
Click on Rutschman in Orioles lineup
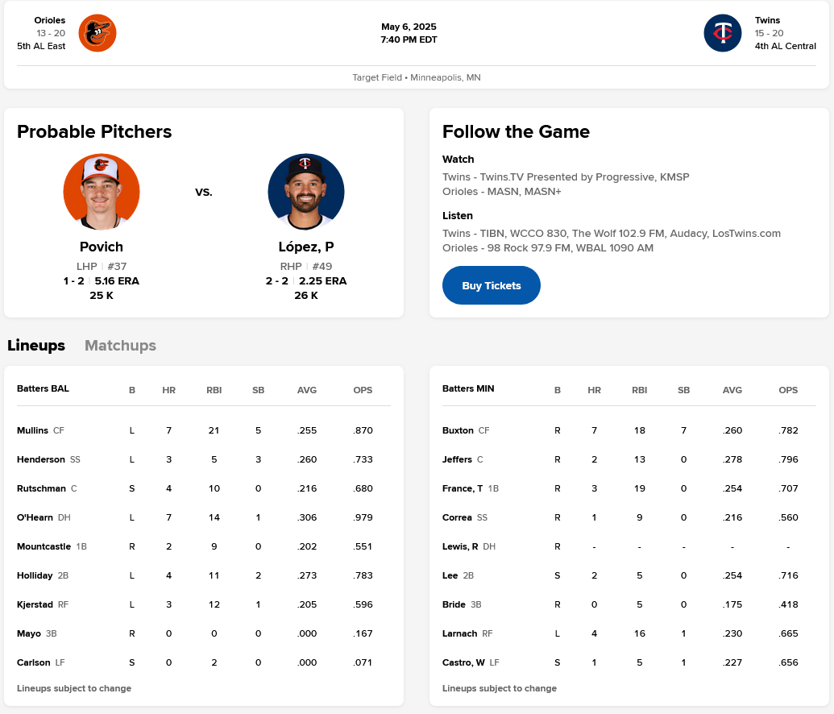click(x=41, y=488)
